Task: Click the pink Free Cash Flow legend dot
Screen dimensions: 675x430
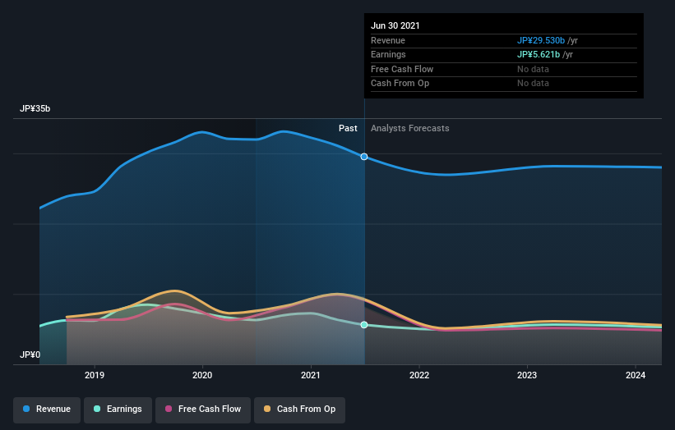Action: [169, 409]
